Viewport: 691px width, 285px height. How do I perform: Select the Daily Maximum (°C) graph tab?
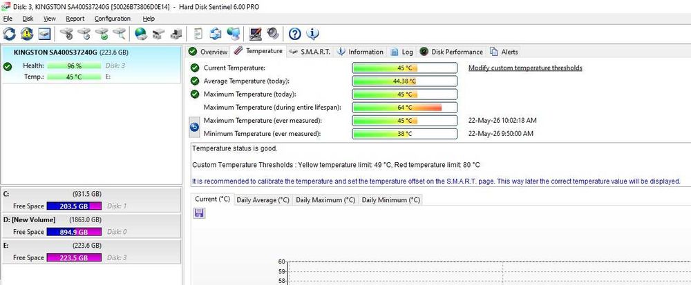pos(325,199)
